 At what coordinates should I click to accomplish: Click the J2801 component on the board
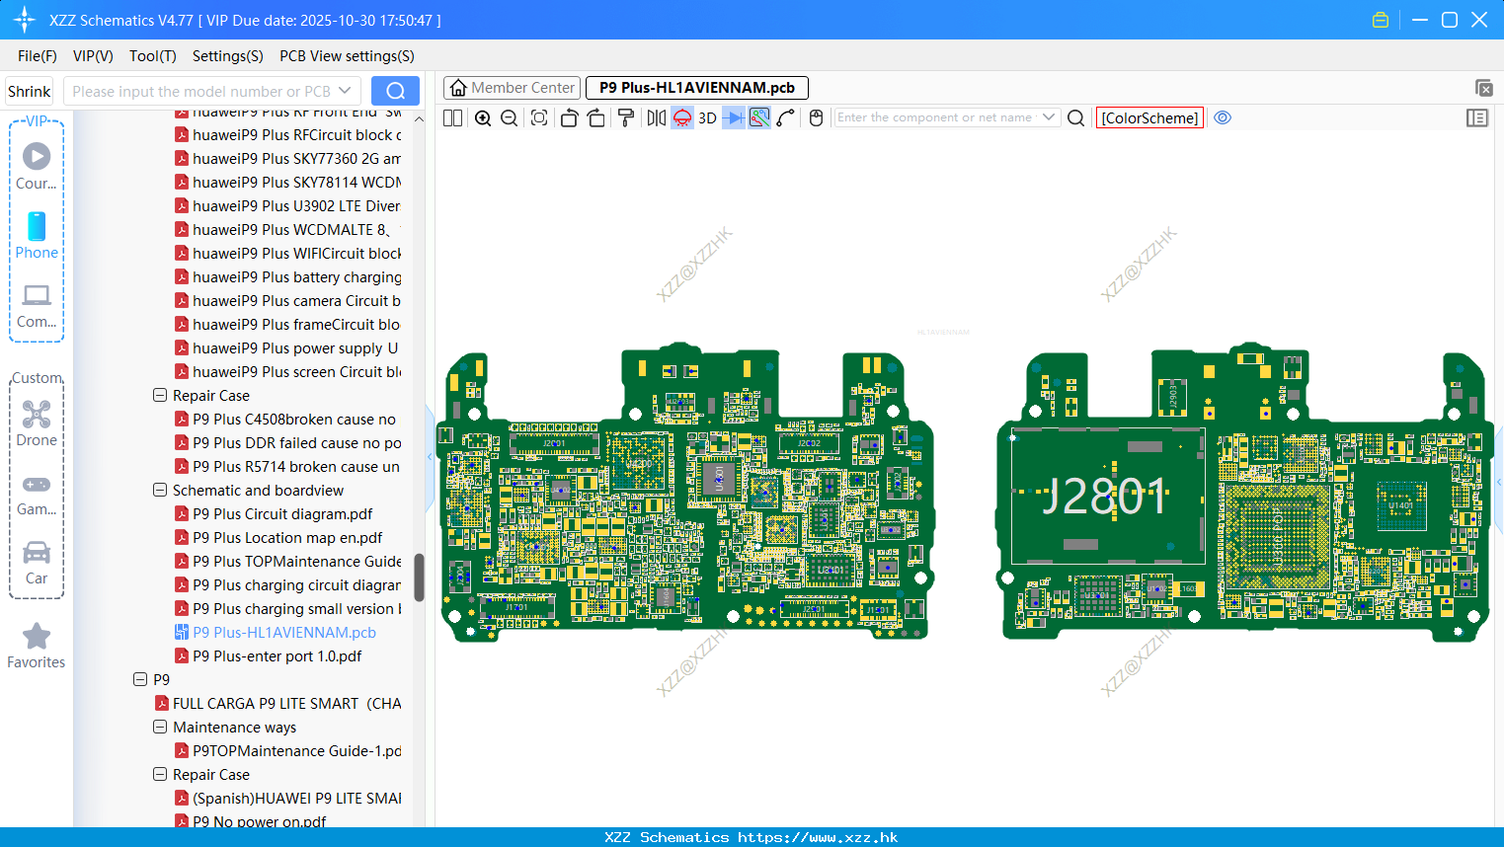coord(1107,496)
